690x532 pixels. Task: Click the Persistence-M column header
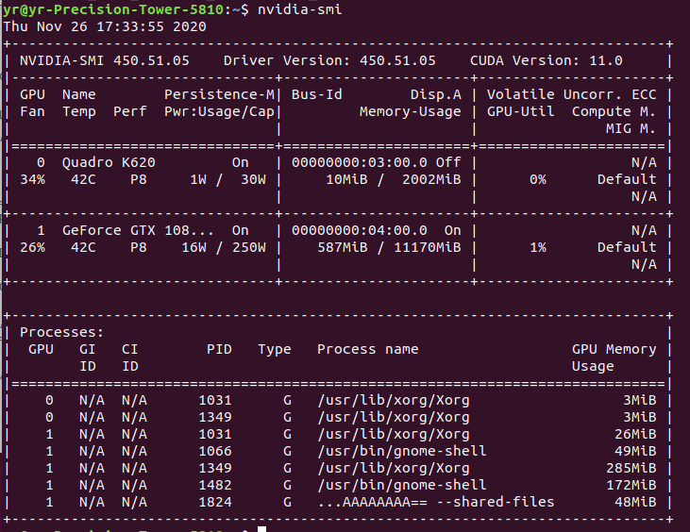pyautogui.click(x=219, y=94)
